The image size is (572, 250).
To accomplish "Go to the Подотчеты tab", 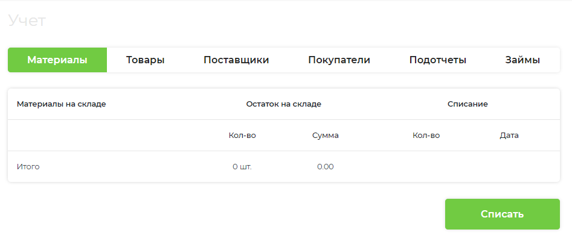I will (437, 60).
